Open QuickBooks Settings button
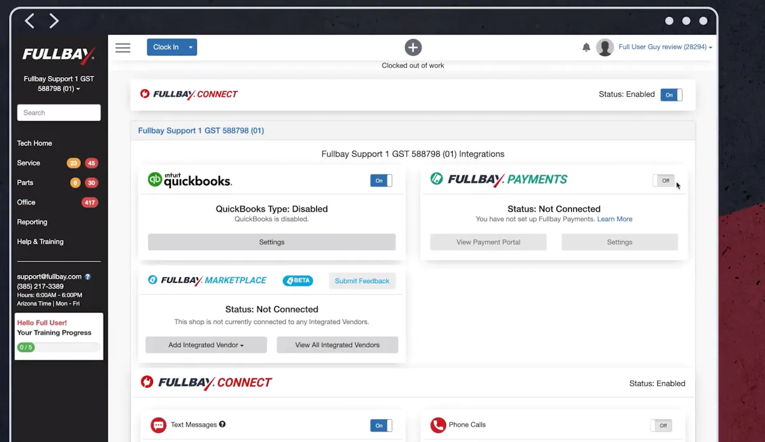This screenshot has height=442, width=765. [x=272, y=242]
